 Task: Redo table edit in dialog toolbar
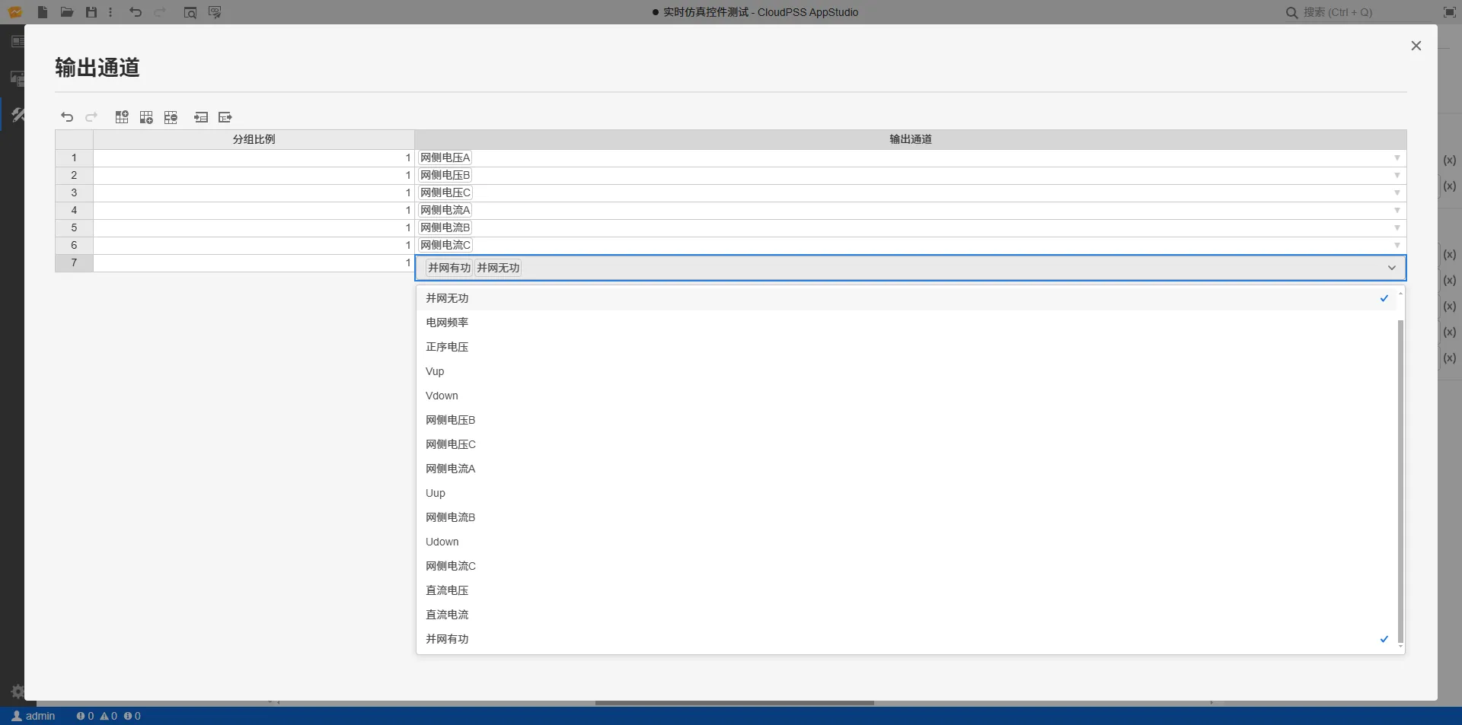[x=91, y=117]
